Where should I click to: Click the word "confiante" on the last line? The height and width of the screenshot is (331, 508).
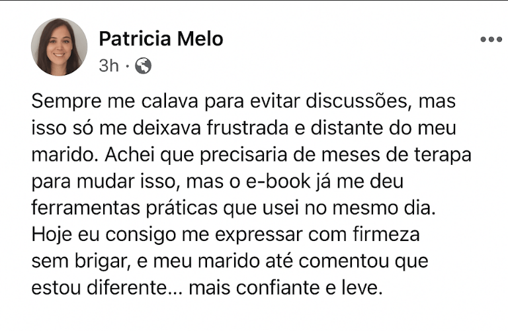[x=278, y=287]
